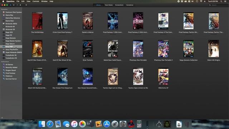The width and height of the screenshot is (229, 129).
Task: Open the Homebrew tab
Action: [130, 5]
